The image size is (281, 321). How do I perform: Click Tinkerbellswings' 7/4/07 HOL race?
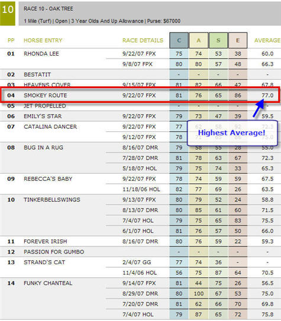tap(138, 221)
